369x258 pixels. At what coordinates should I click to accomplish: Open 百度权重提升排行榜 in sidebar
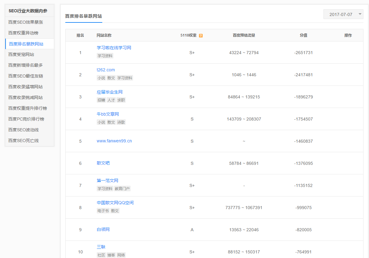(x=27, y=108)
